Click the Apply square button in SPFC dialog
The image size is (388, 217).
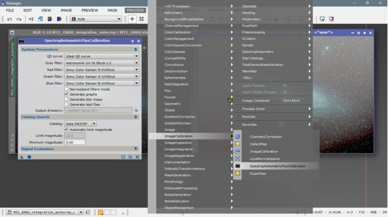tap(29, 157)
